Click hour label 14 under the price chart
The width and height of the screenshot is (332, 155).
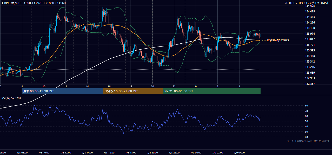[87, 87]
